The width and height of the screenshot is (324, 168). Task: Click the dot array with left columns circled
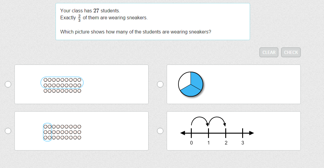[62, 132]
